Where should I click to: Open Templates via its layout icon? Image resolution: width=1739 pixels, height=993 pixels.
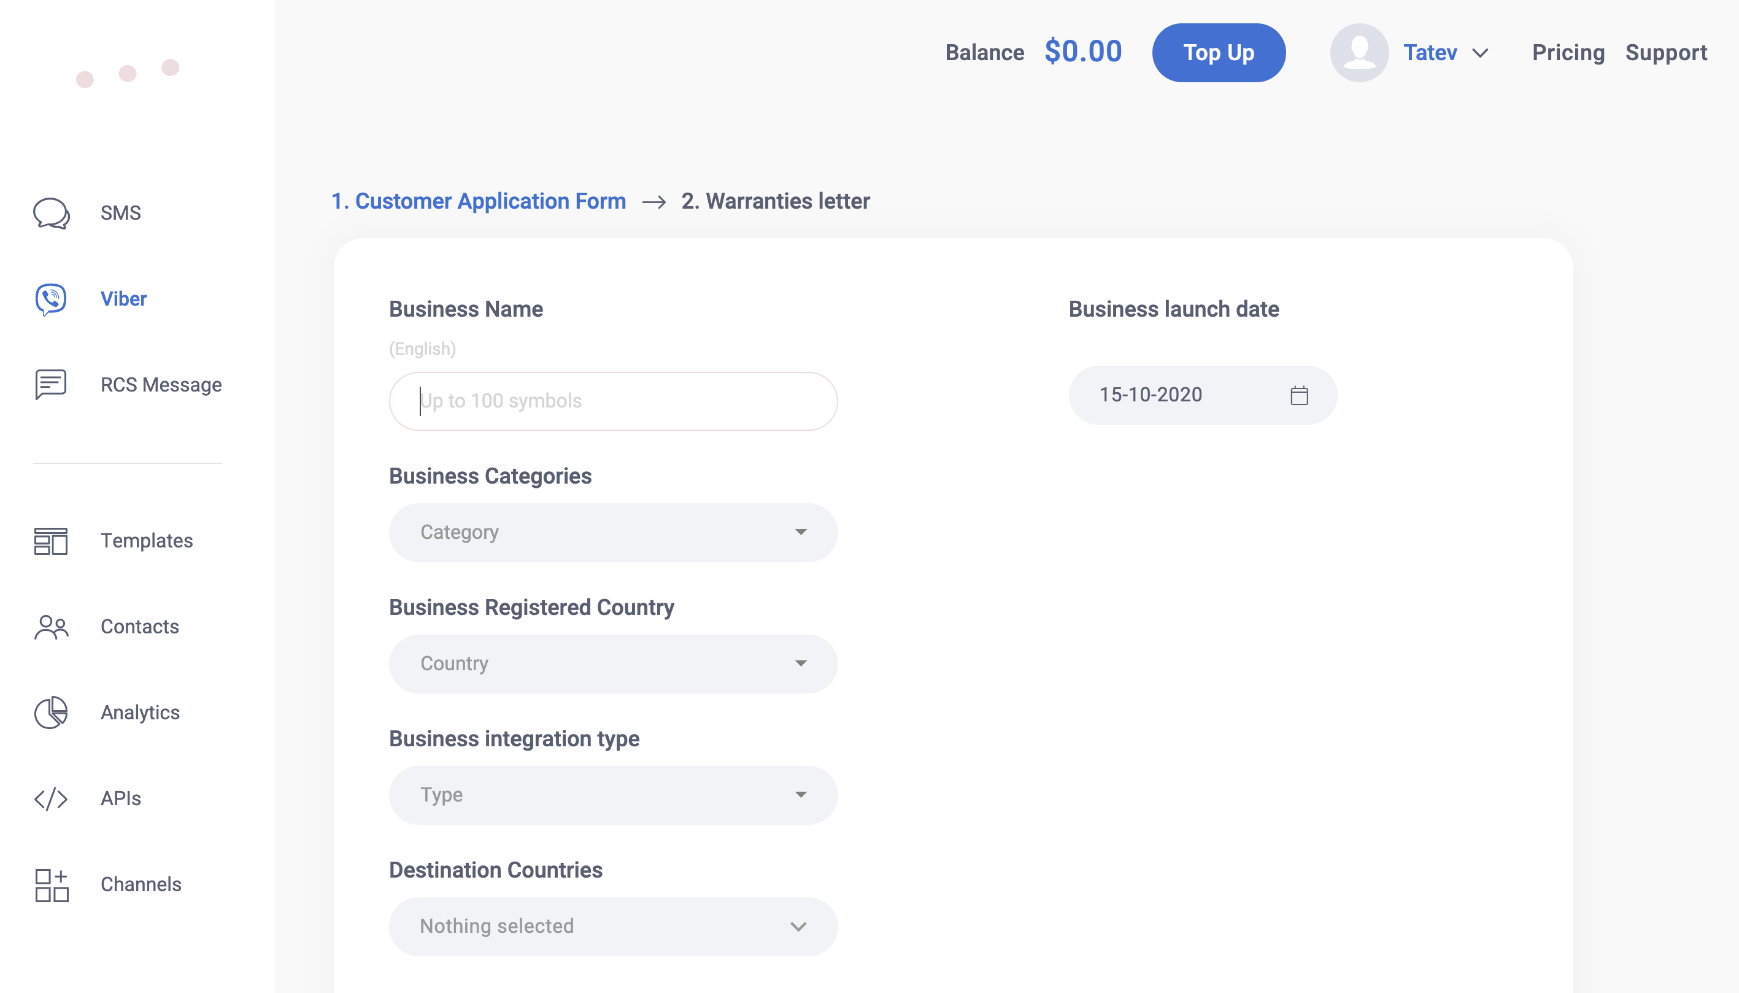51,541
